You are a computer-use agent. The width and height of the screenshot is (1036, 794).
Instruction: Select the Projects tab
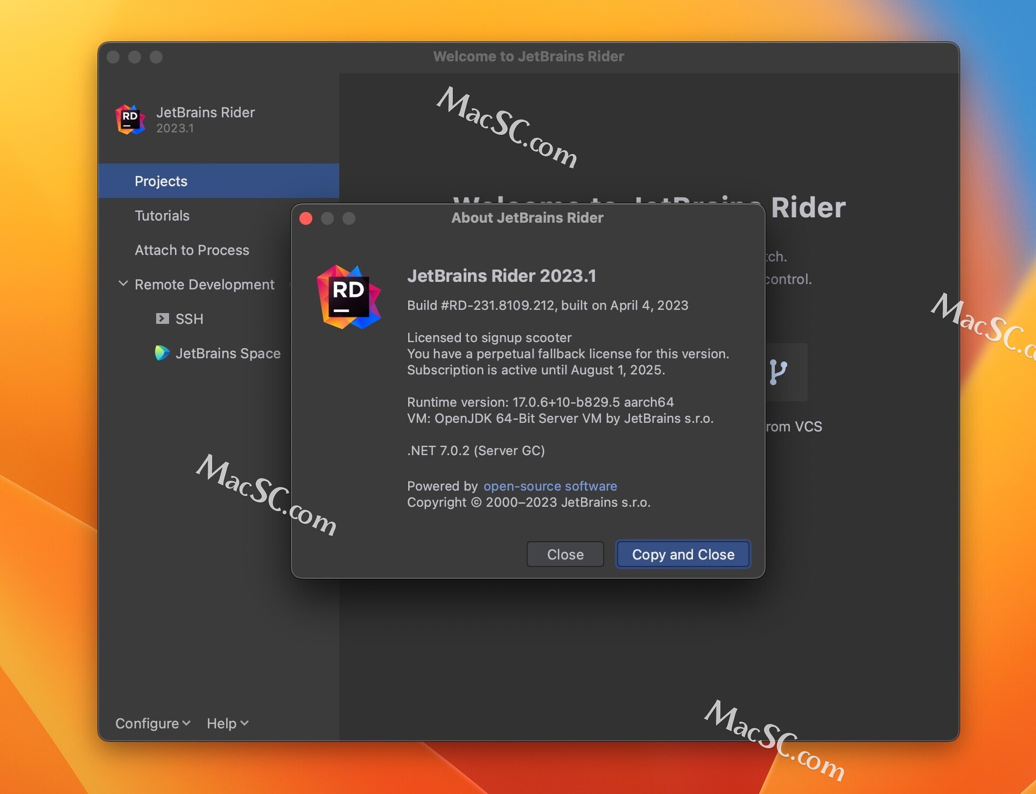(219, 181)
